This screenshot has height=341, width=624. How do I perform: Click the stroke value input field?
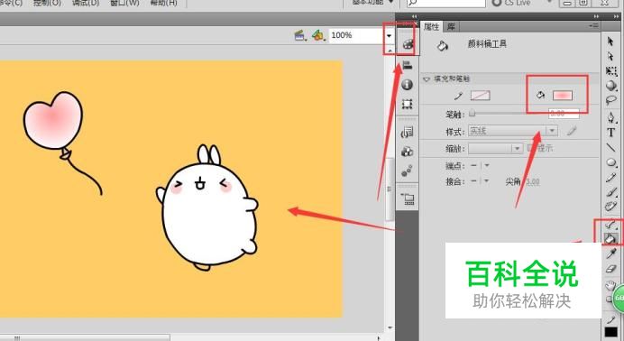564,114
